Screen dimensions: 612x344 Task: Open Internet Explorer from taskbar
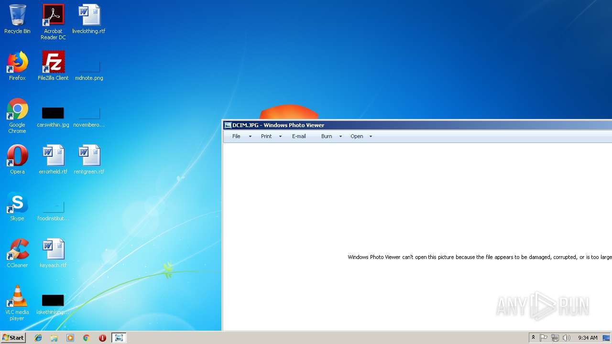click(38, 338)
